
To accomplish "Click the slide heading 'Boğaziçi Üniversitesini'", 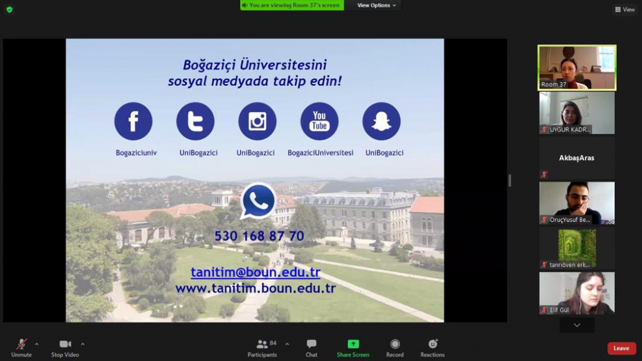I will click(x=255, y=65).
